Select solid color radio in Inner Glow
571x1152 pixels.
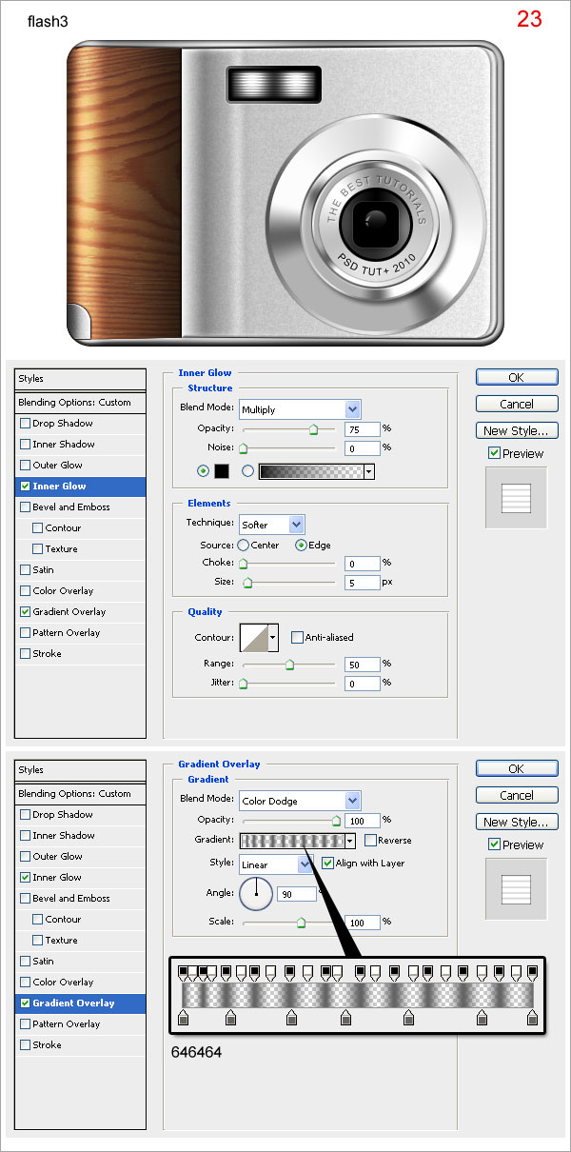[x=203, y=470]
